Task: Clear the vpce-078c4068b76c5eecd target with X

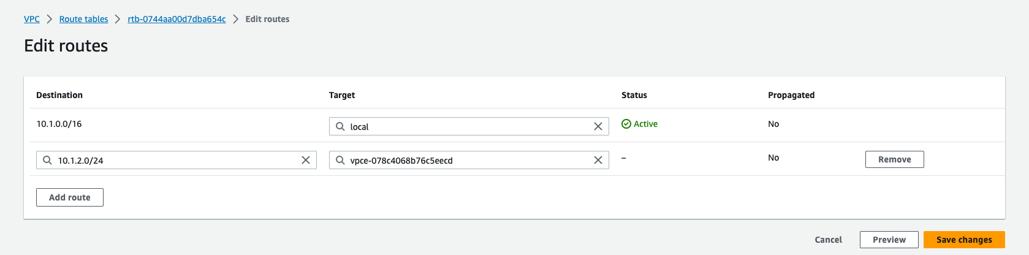Action: [598, 160]
